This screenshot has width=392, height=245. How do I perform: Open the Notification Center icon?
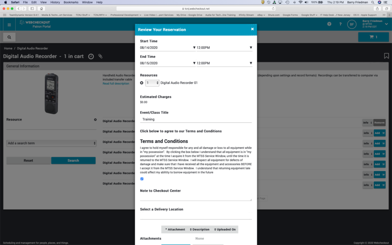(x=386, y=2)
